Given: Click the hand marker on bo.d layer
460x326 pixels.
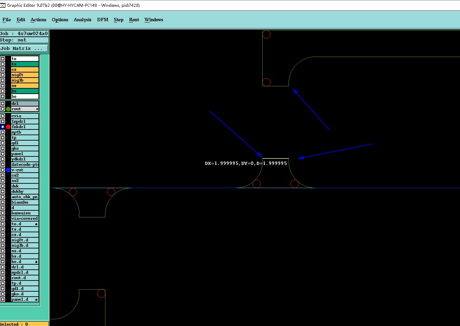Looking at the screenshot, I should [x=36, y=262].
